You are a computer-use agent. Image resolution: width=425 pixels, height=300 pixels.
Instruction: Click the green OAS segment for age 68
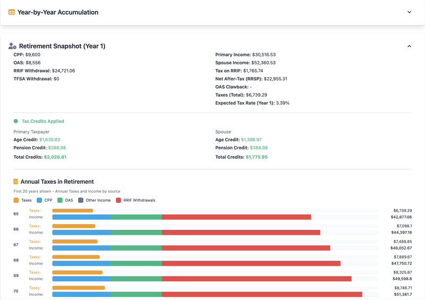(x=136, y=263)
